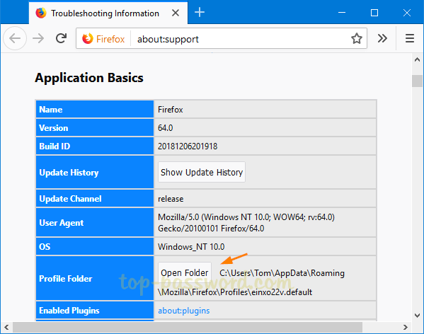The height and width of the screenshot is (334, 424).
Task: Go back using the back arrow
Action: pos(15,39)
